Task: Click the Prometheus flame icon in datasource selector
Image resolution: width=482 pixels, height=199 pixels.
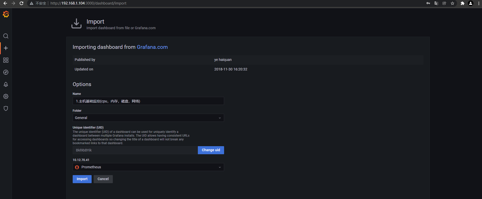Action: [77, 167]
